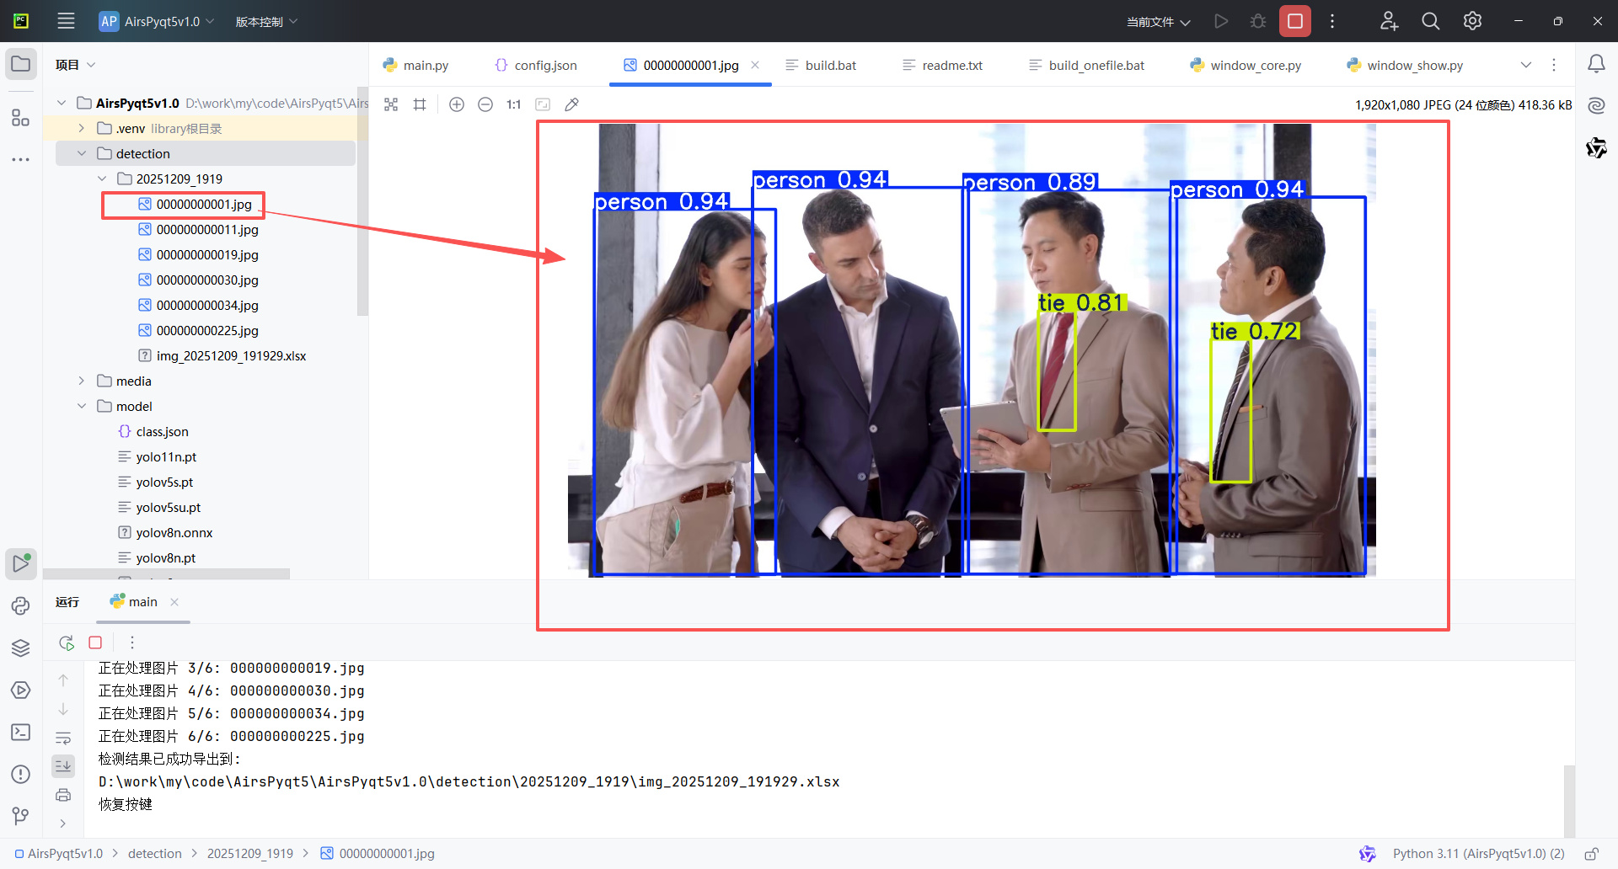Show hidden editor tabs dropdown

(x=1525, y=65)
